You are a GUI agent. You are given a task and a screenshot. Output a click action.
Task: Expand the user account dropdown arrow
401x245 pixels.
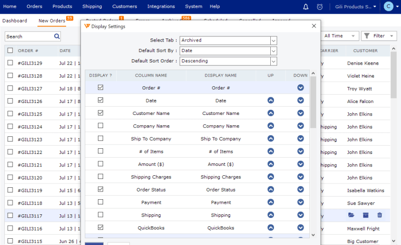pos(397,7)
